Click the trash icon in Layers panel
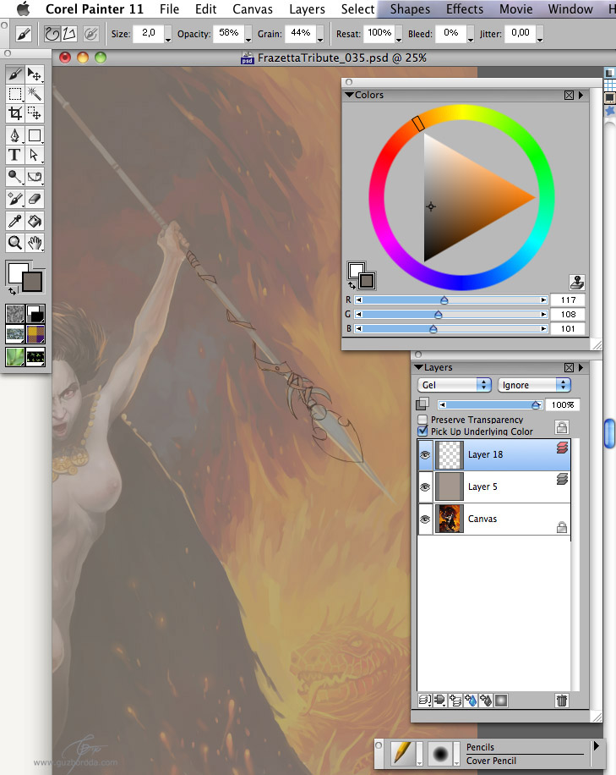 (562, 701)
